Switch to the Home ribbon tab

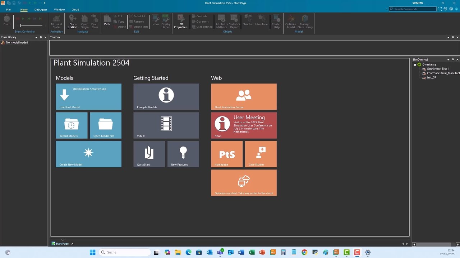click(24, 10)
